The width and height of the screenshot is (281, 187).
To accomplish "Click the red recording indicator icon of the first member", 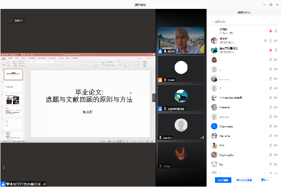I will pos(270,31).
